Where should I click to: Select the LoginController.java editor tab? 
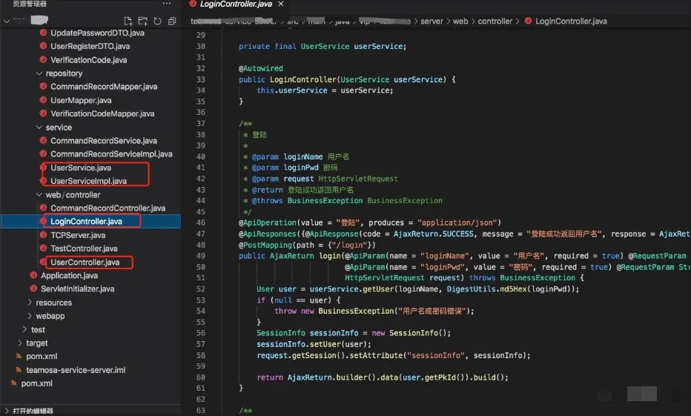tap(236, 4)
